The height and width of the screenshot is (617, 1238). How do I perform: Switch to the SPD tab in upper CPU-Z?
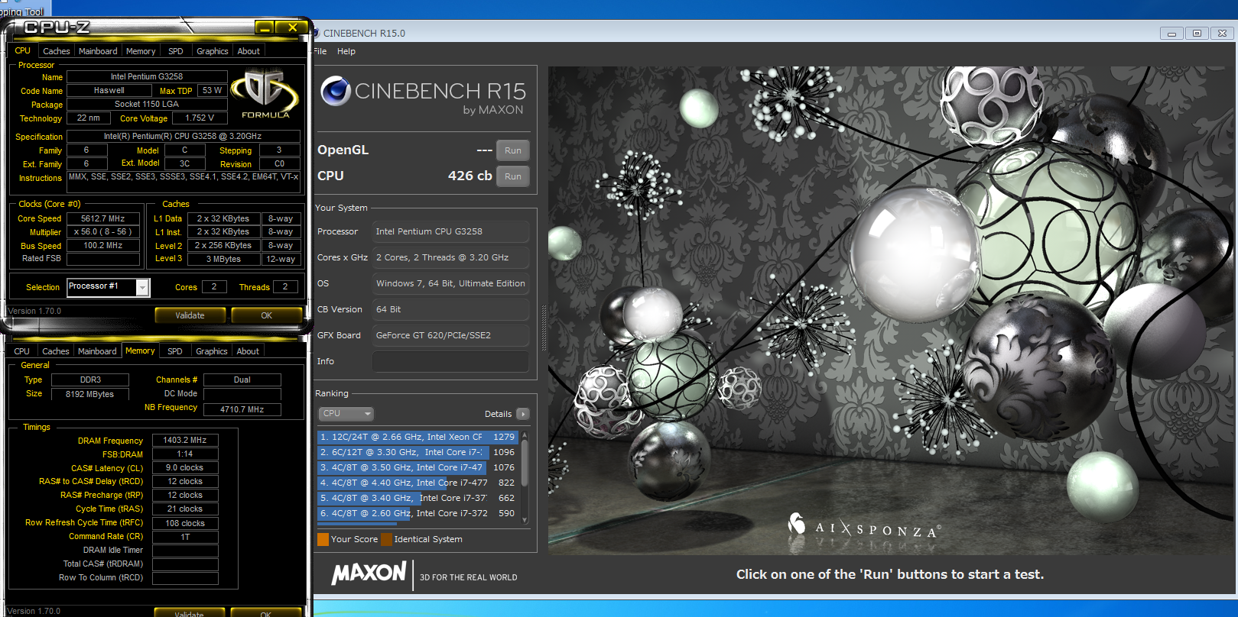176,51
